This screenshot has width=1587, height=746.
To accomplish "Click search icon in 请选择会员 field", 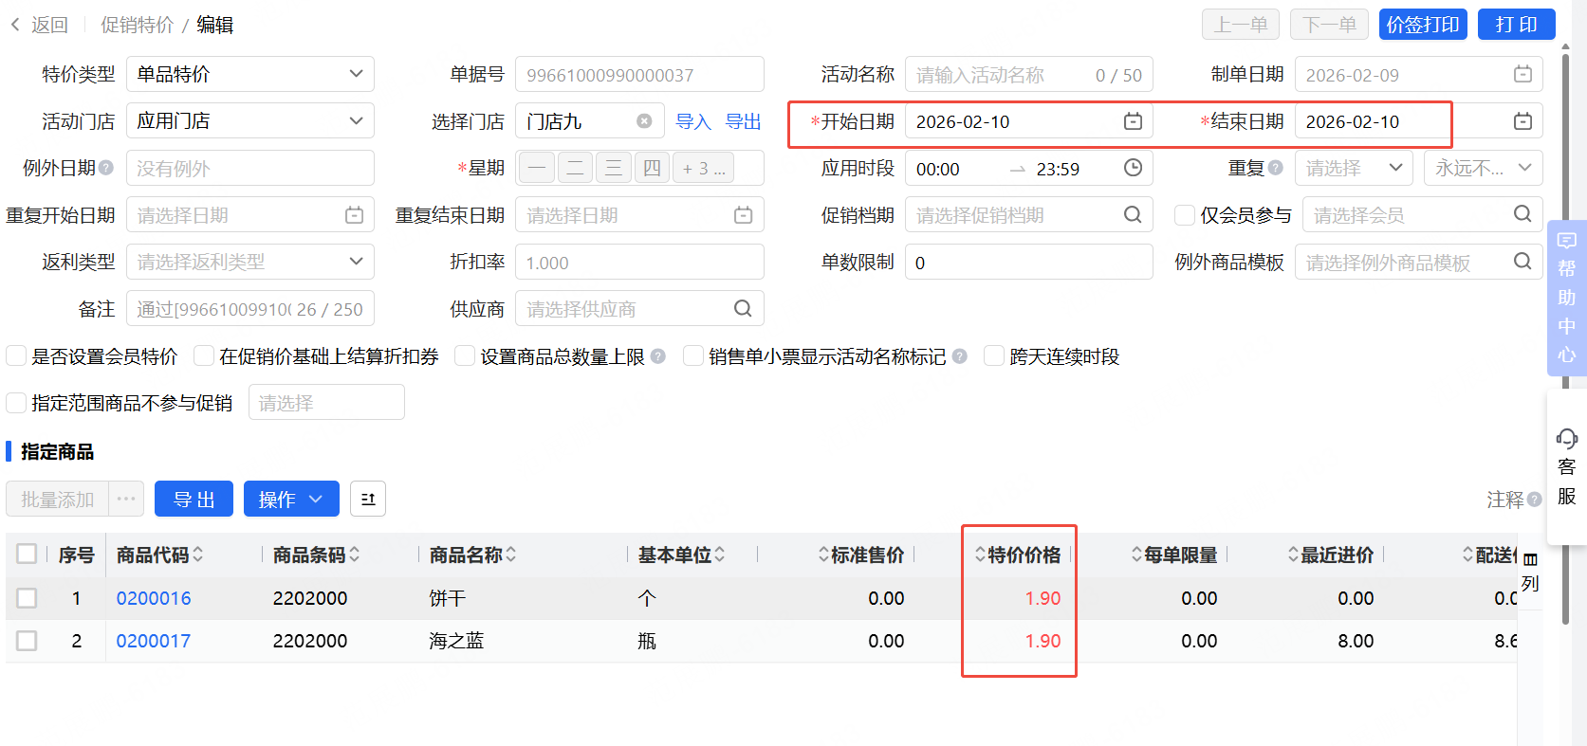I will point(1522,214).
